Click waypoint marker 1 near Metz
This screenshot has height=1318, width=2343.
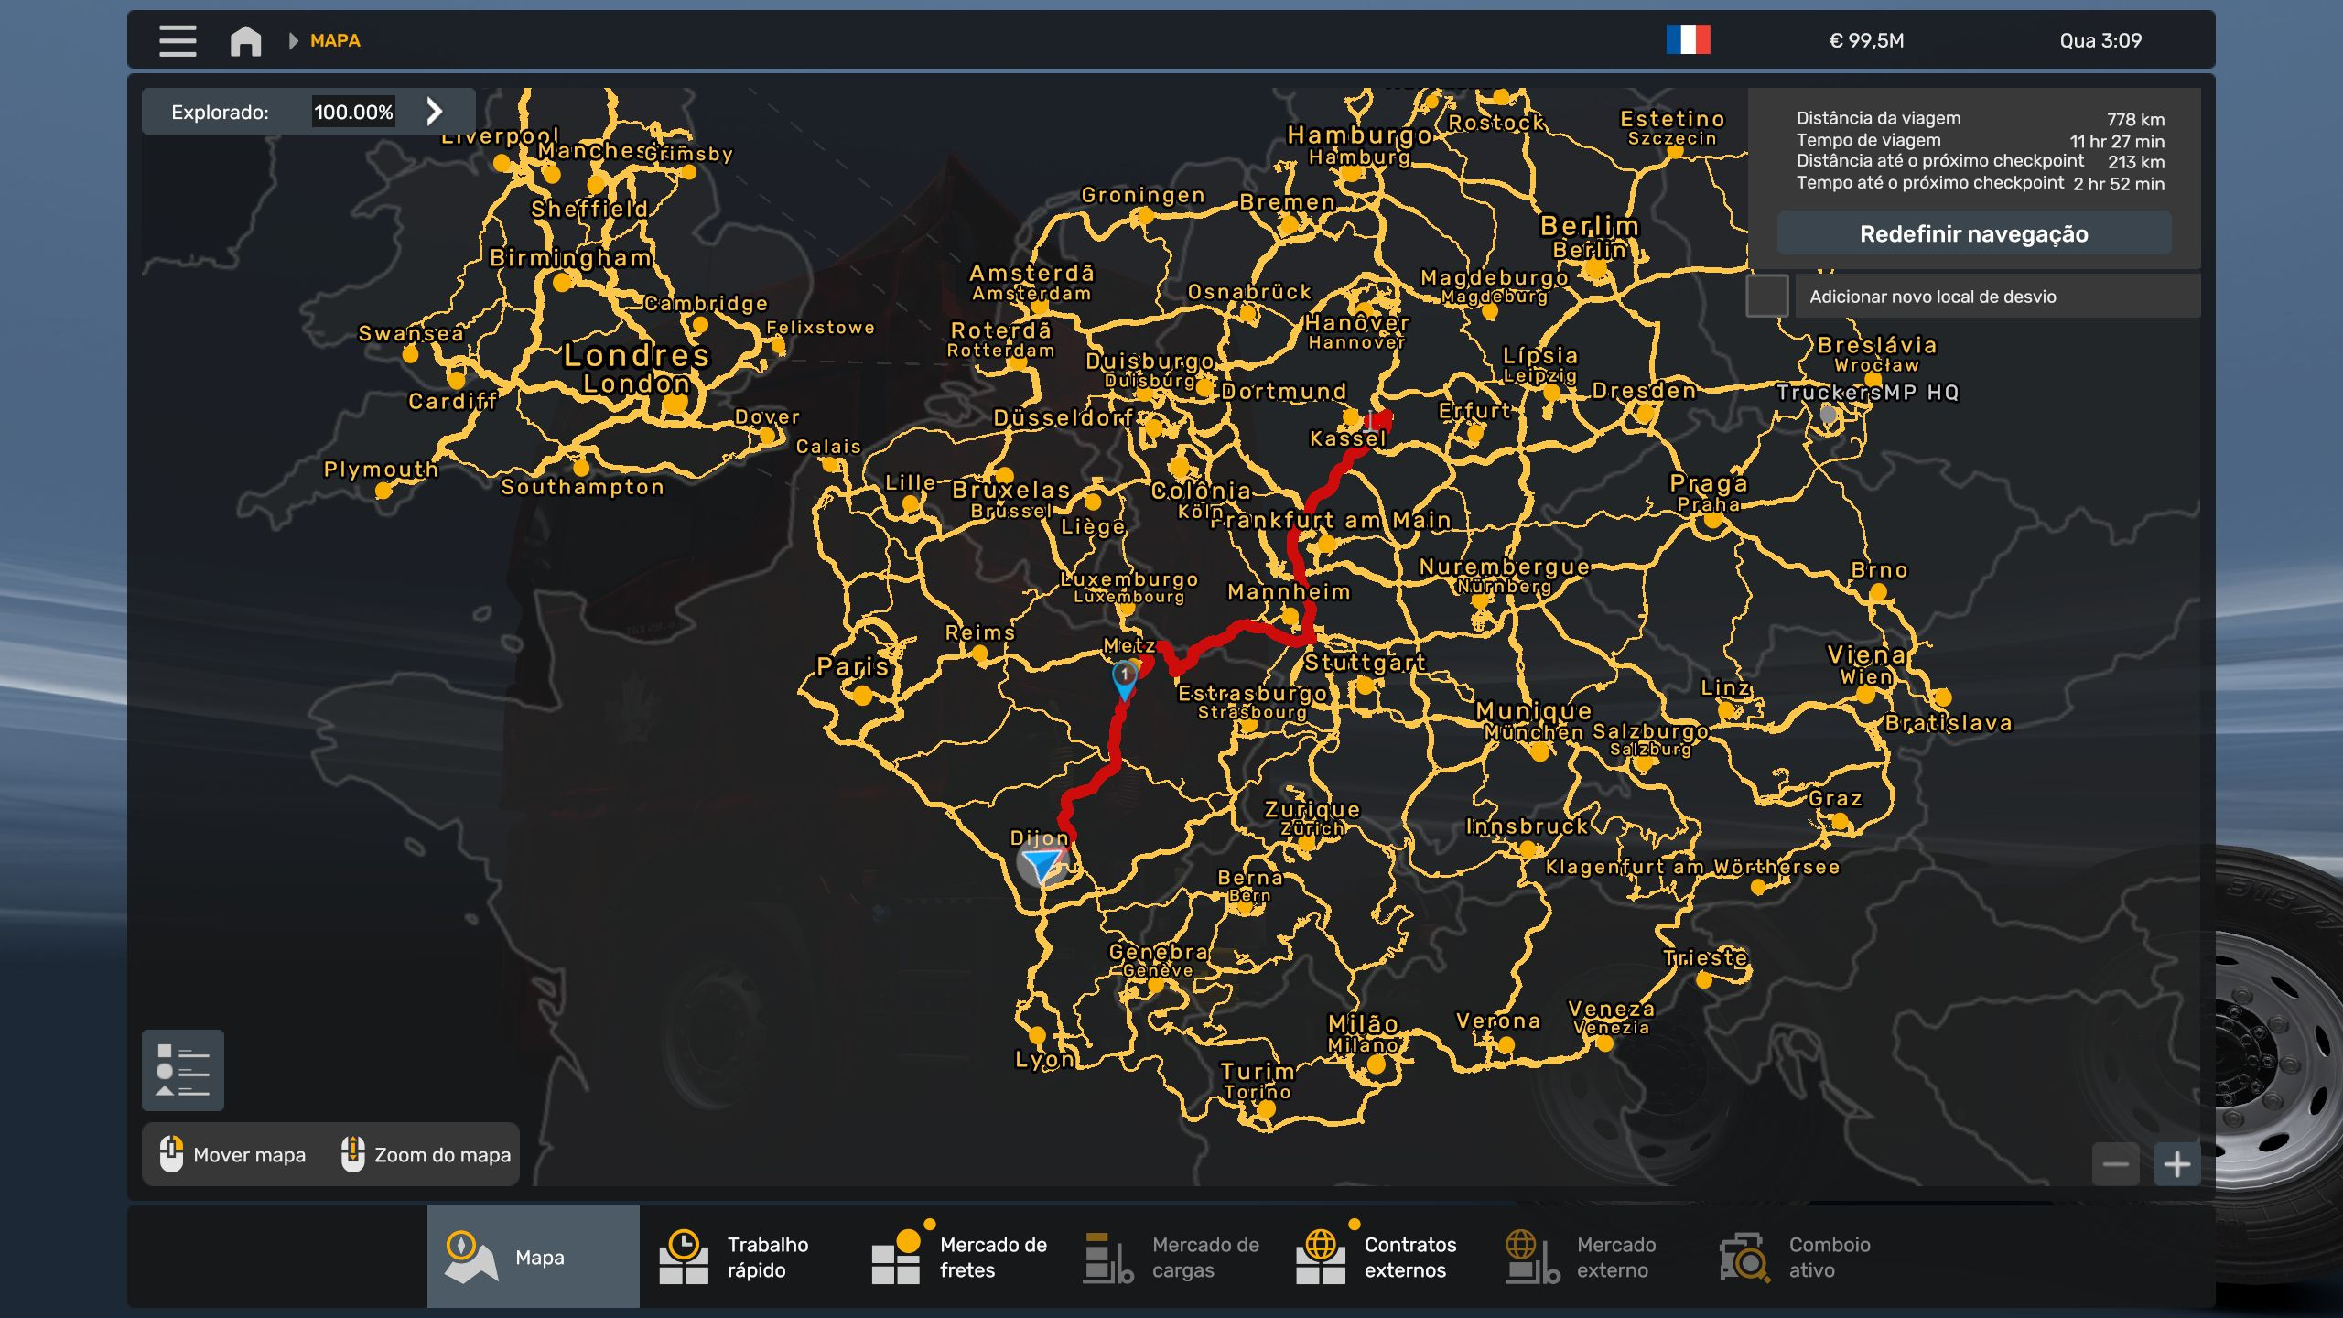coord(1124,677)
